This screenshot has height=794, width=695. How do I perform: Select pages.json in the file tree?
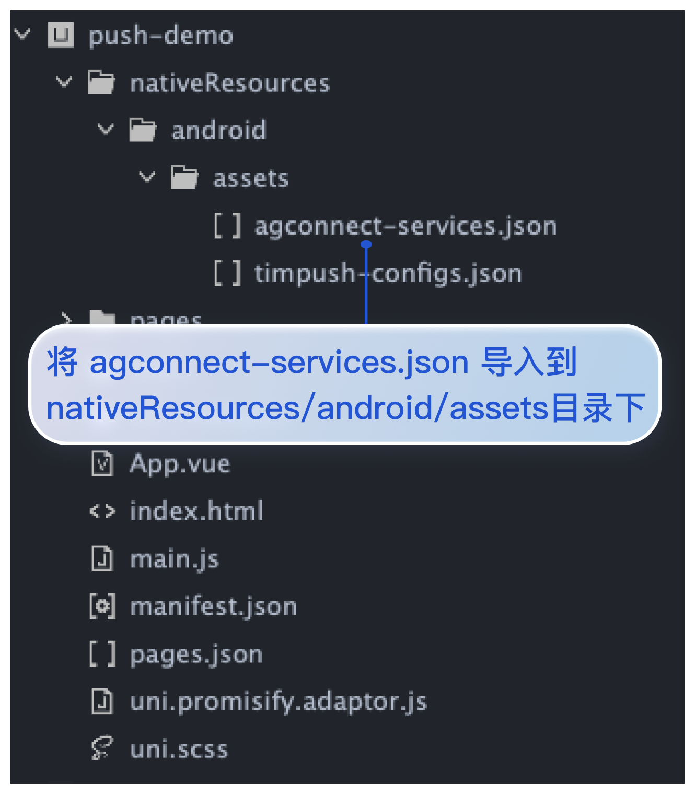coord(196,654)
